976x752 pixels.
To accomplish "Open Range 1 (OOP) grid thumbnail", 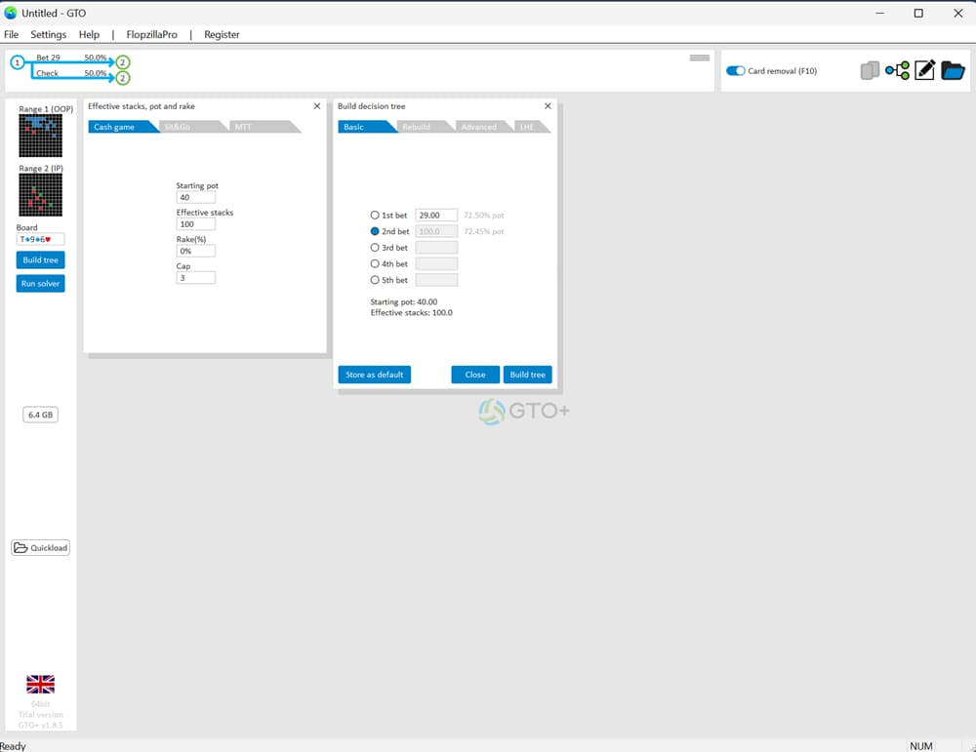I will [x=40, y=135].
